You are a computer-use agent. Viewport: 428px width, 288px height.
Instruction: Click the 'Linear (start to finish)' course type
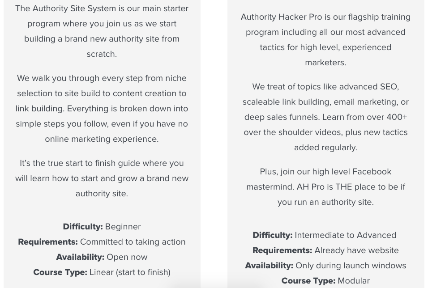click(x=130, y=272)
